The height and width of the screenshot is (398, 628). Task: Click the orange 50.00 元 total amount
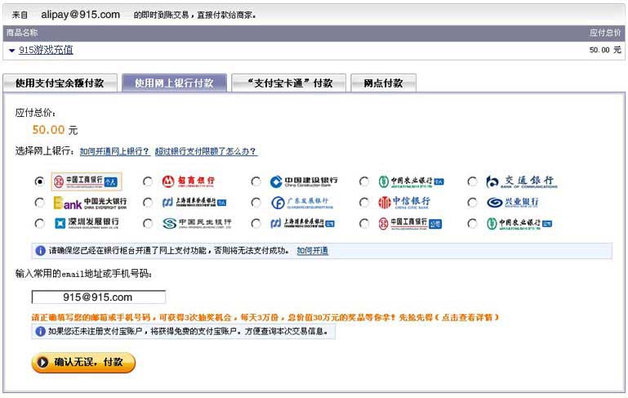click(55, 130)
